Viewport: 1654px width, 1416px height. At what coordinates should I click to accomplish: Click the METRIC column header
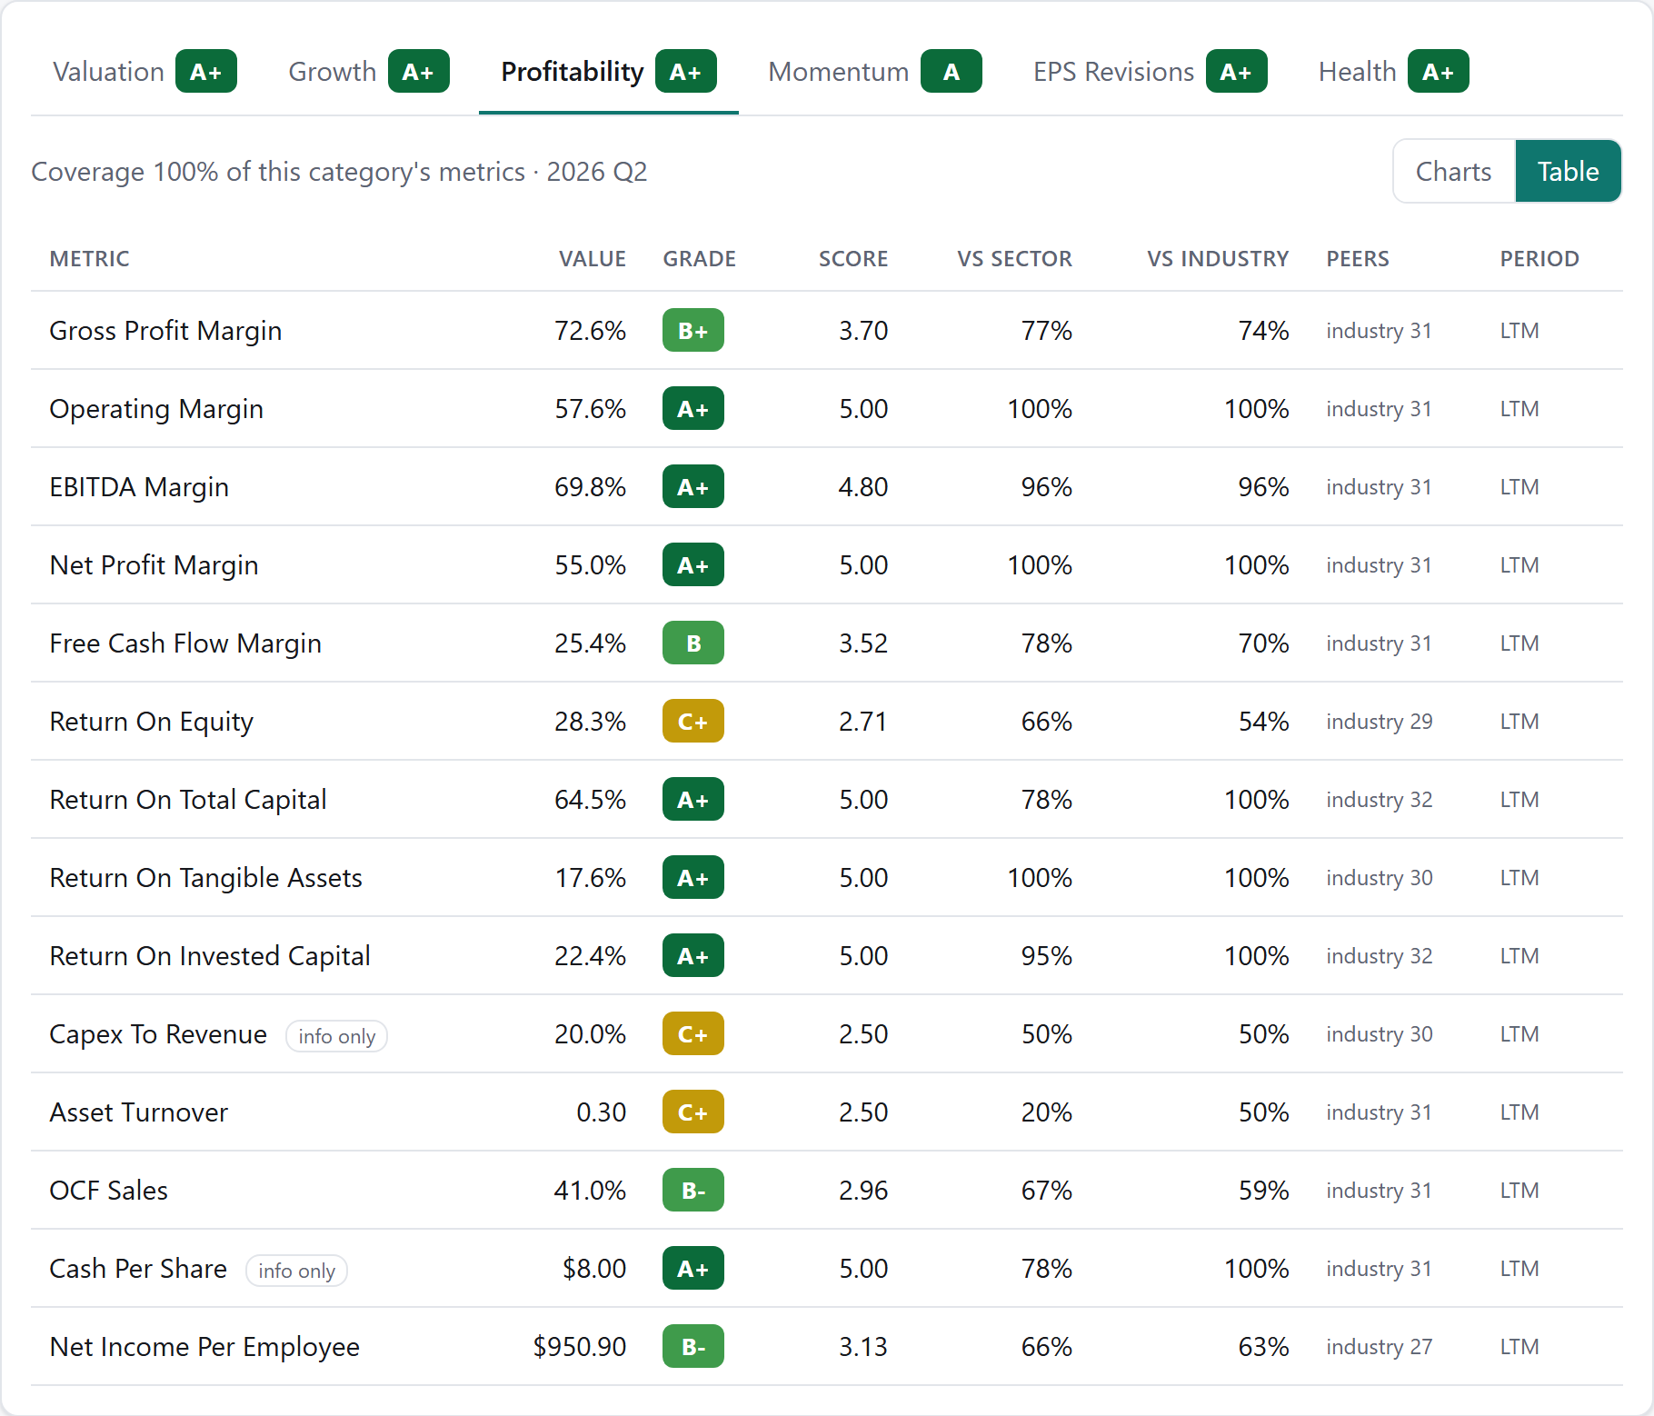click(x=89, y=259)
